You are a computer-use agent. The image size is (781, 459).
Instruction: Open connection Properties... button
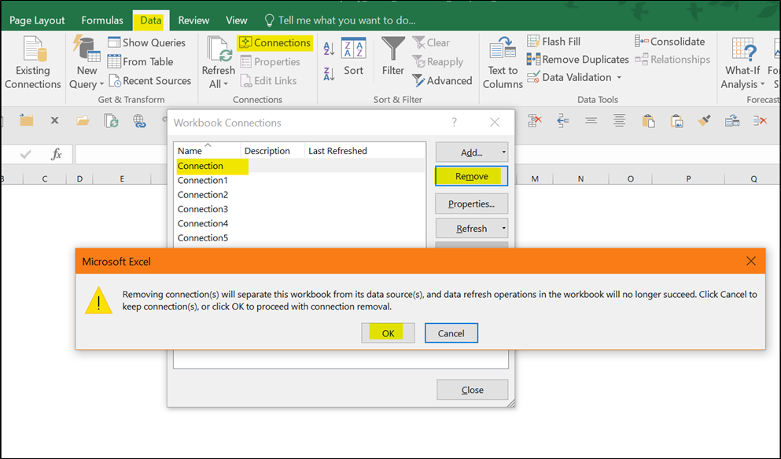[471, 204]
